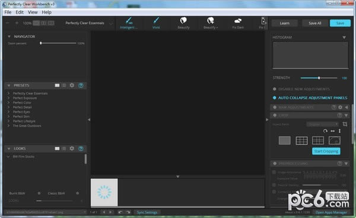Click the zoom in plus icon
The height and width of the screenshot is (218, 356).
click(17, 23)
